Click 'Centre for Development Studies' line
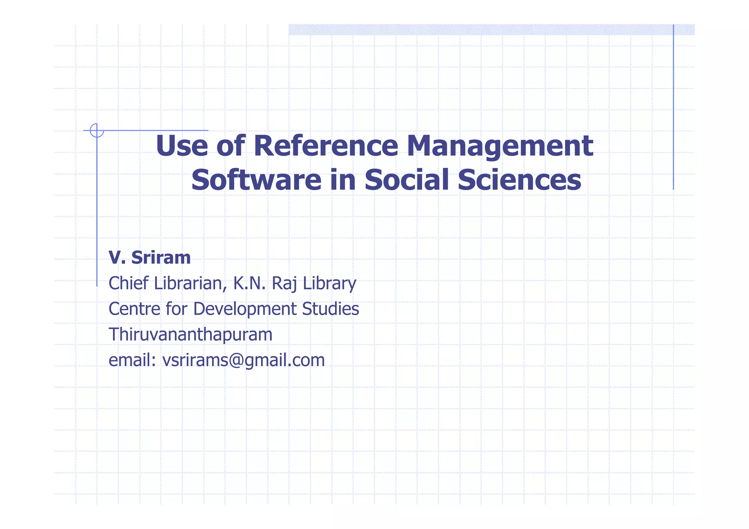The height and width of the screenshot is (529, 749). (x=234, y=309)
